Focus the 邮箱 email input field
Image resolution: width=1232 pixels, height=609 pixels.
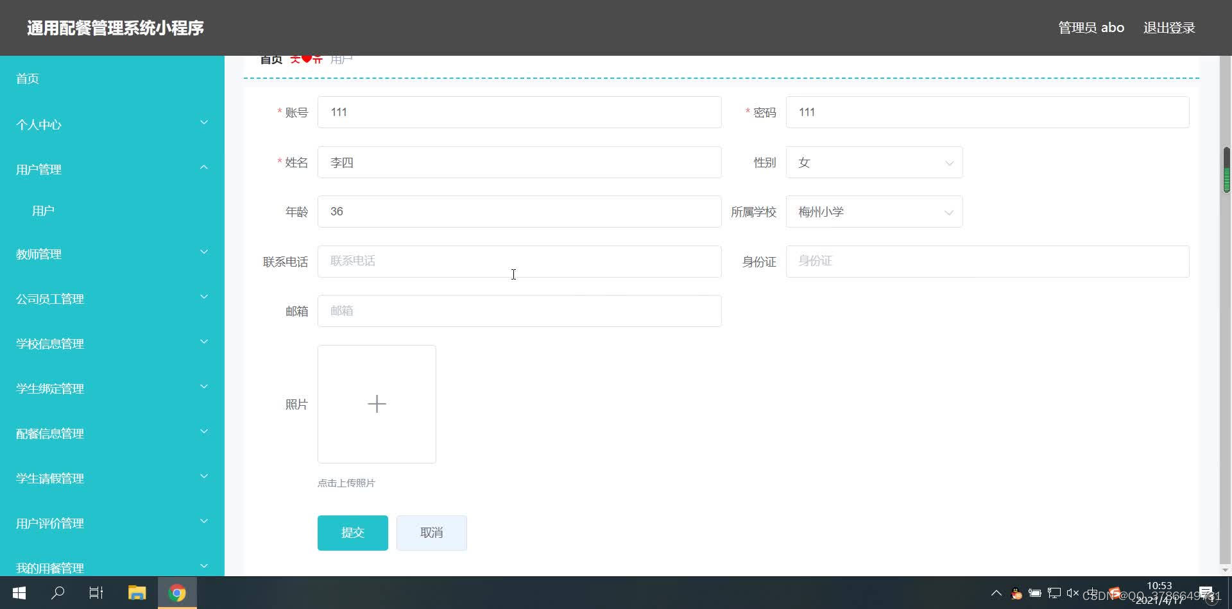(519, 311)
